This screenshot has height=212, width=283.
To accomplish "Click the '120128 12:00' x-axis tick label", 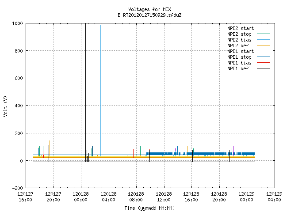I will click(x=164, y=197).
